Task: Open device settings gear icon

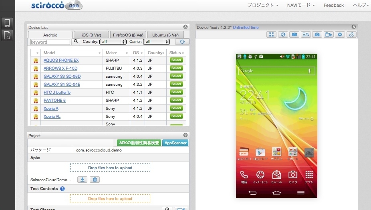Action: point(340,34)
